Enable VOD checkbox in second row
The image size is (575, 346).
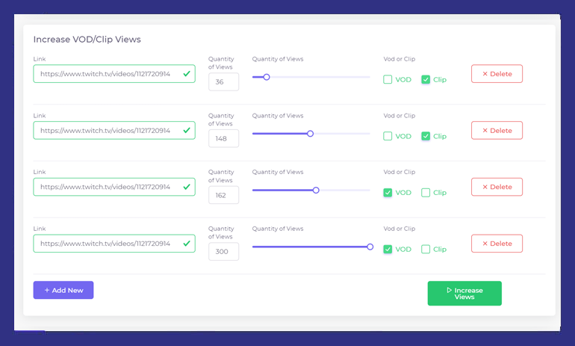click(388, 136)
